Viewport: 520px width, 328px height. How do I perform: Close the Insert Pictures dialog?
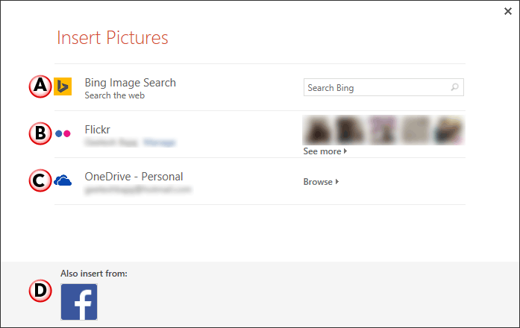coord(508,11)
